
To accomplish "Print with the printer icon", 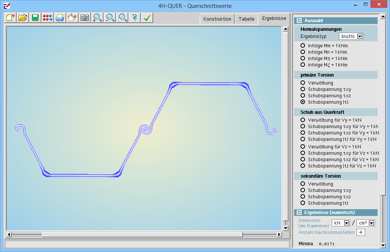I will coord(60,18).
